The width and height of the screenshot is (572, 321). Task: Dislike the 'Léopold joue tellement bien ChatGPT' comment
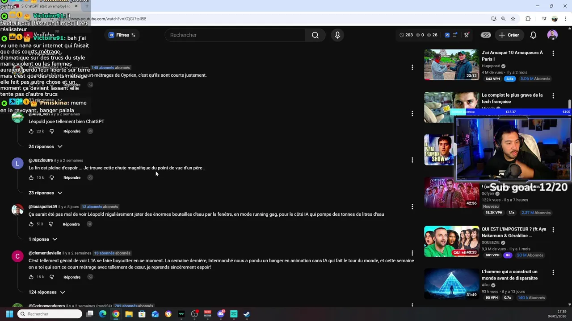pyautogui.click(x=52, y=132)
